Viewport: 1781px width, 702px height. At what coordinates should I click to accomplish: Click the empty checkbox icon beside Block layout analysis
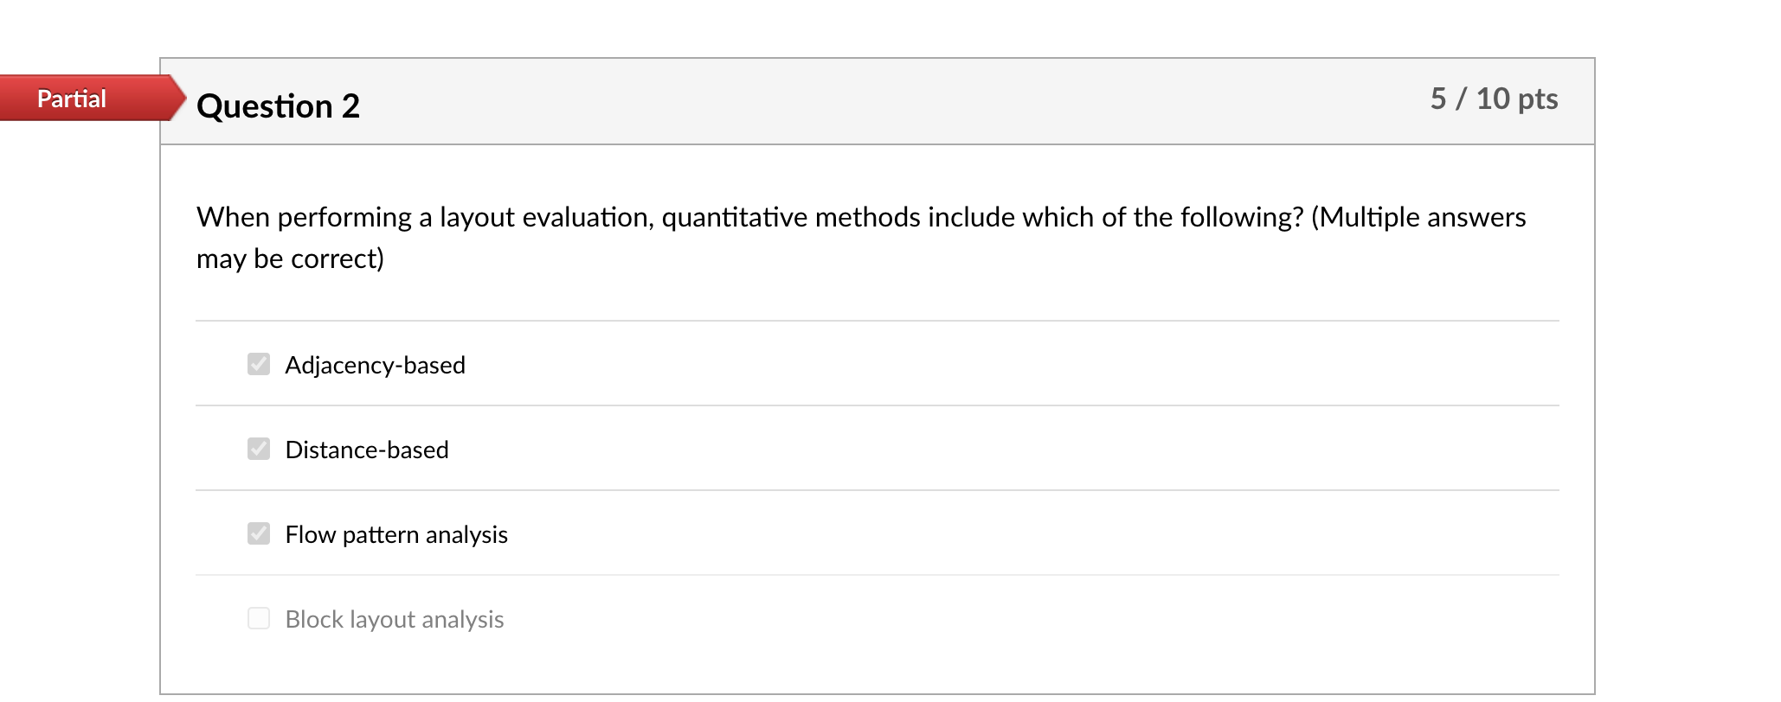point(259,617)
